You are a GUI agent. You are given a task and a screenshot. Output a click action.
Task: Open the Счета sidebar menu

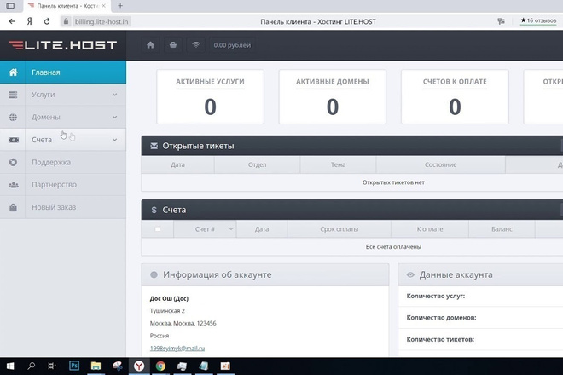(x=63, y=140)
